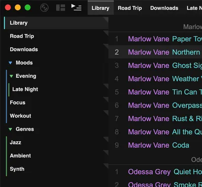Open the Synth playlist
Viewport: 202px width, 187px height.
tap(57, 169)
